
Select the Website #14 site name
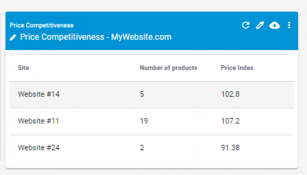39,94
